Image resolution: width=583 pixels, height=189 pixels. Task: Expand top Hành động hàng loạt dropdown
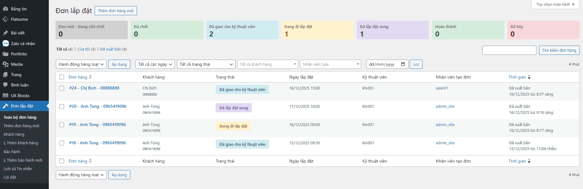tap(81, 64)
